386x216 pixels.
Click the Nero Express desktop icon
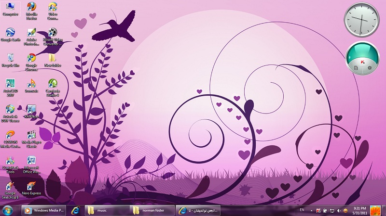click(31, 187)
